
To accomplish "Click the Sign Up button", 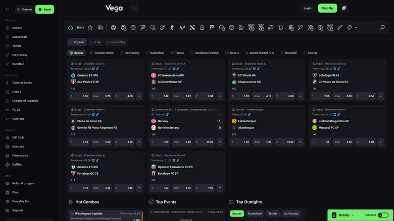I will 327,8.
